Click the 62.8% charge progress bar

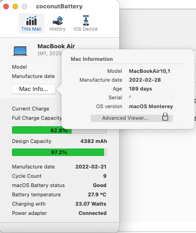point(59,130)
